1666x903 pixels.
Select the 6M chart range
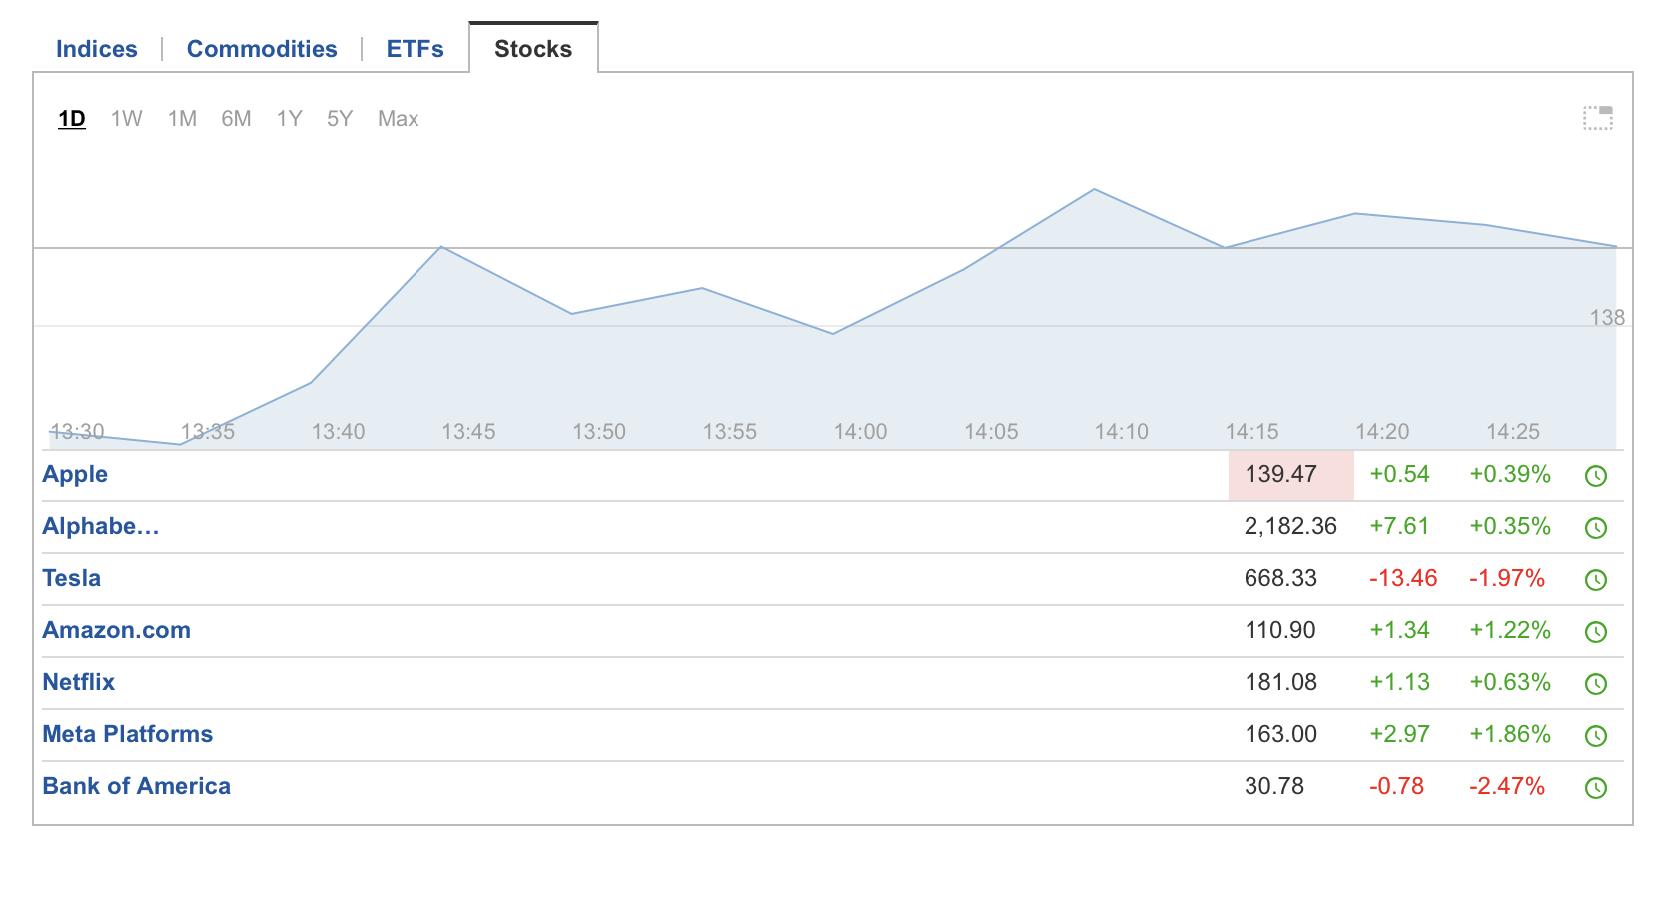coord(236,119)
